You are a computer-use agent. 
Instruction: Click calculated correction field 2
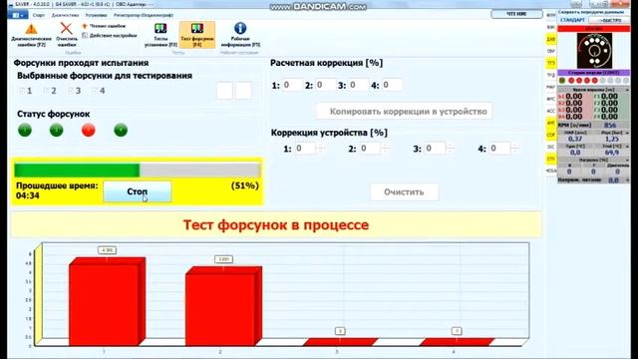pyautogui.click(x=326, y=85)
